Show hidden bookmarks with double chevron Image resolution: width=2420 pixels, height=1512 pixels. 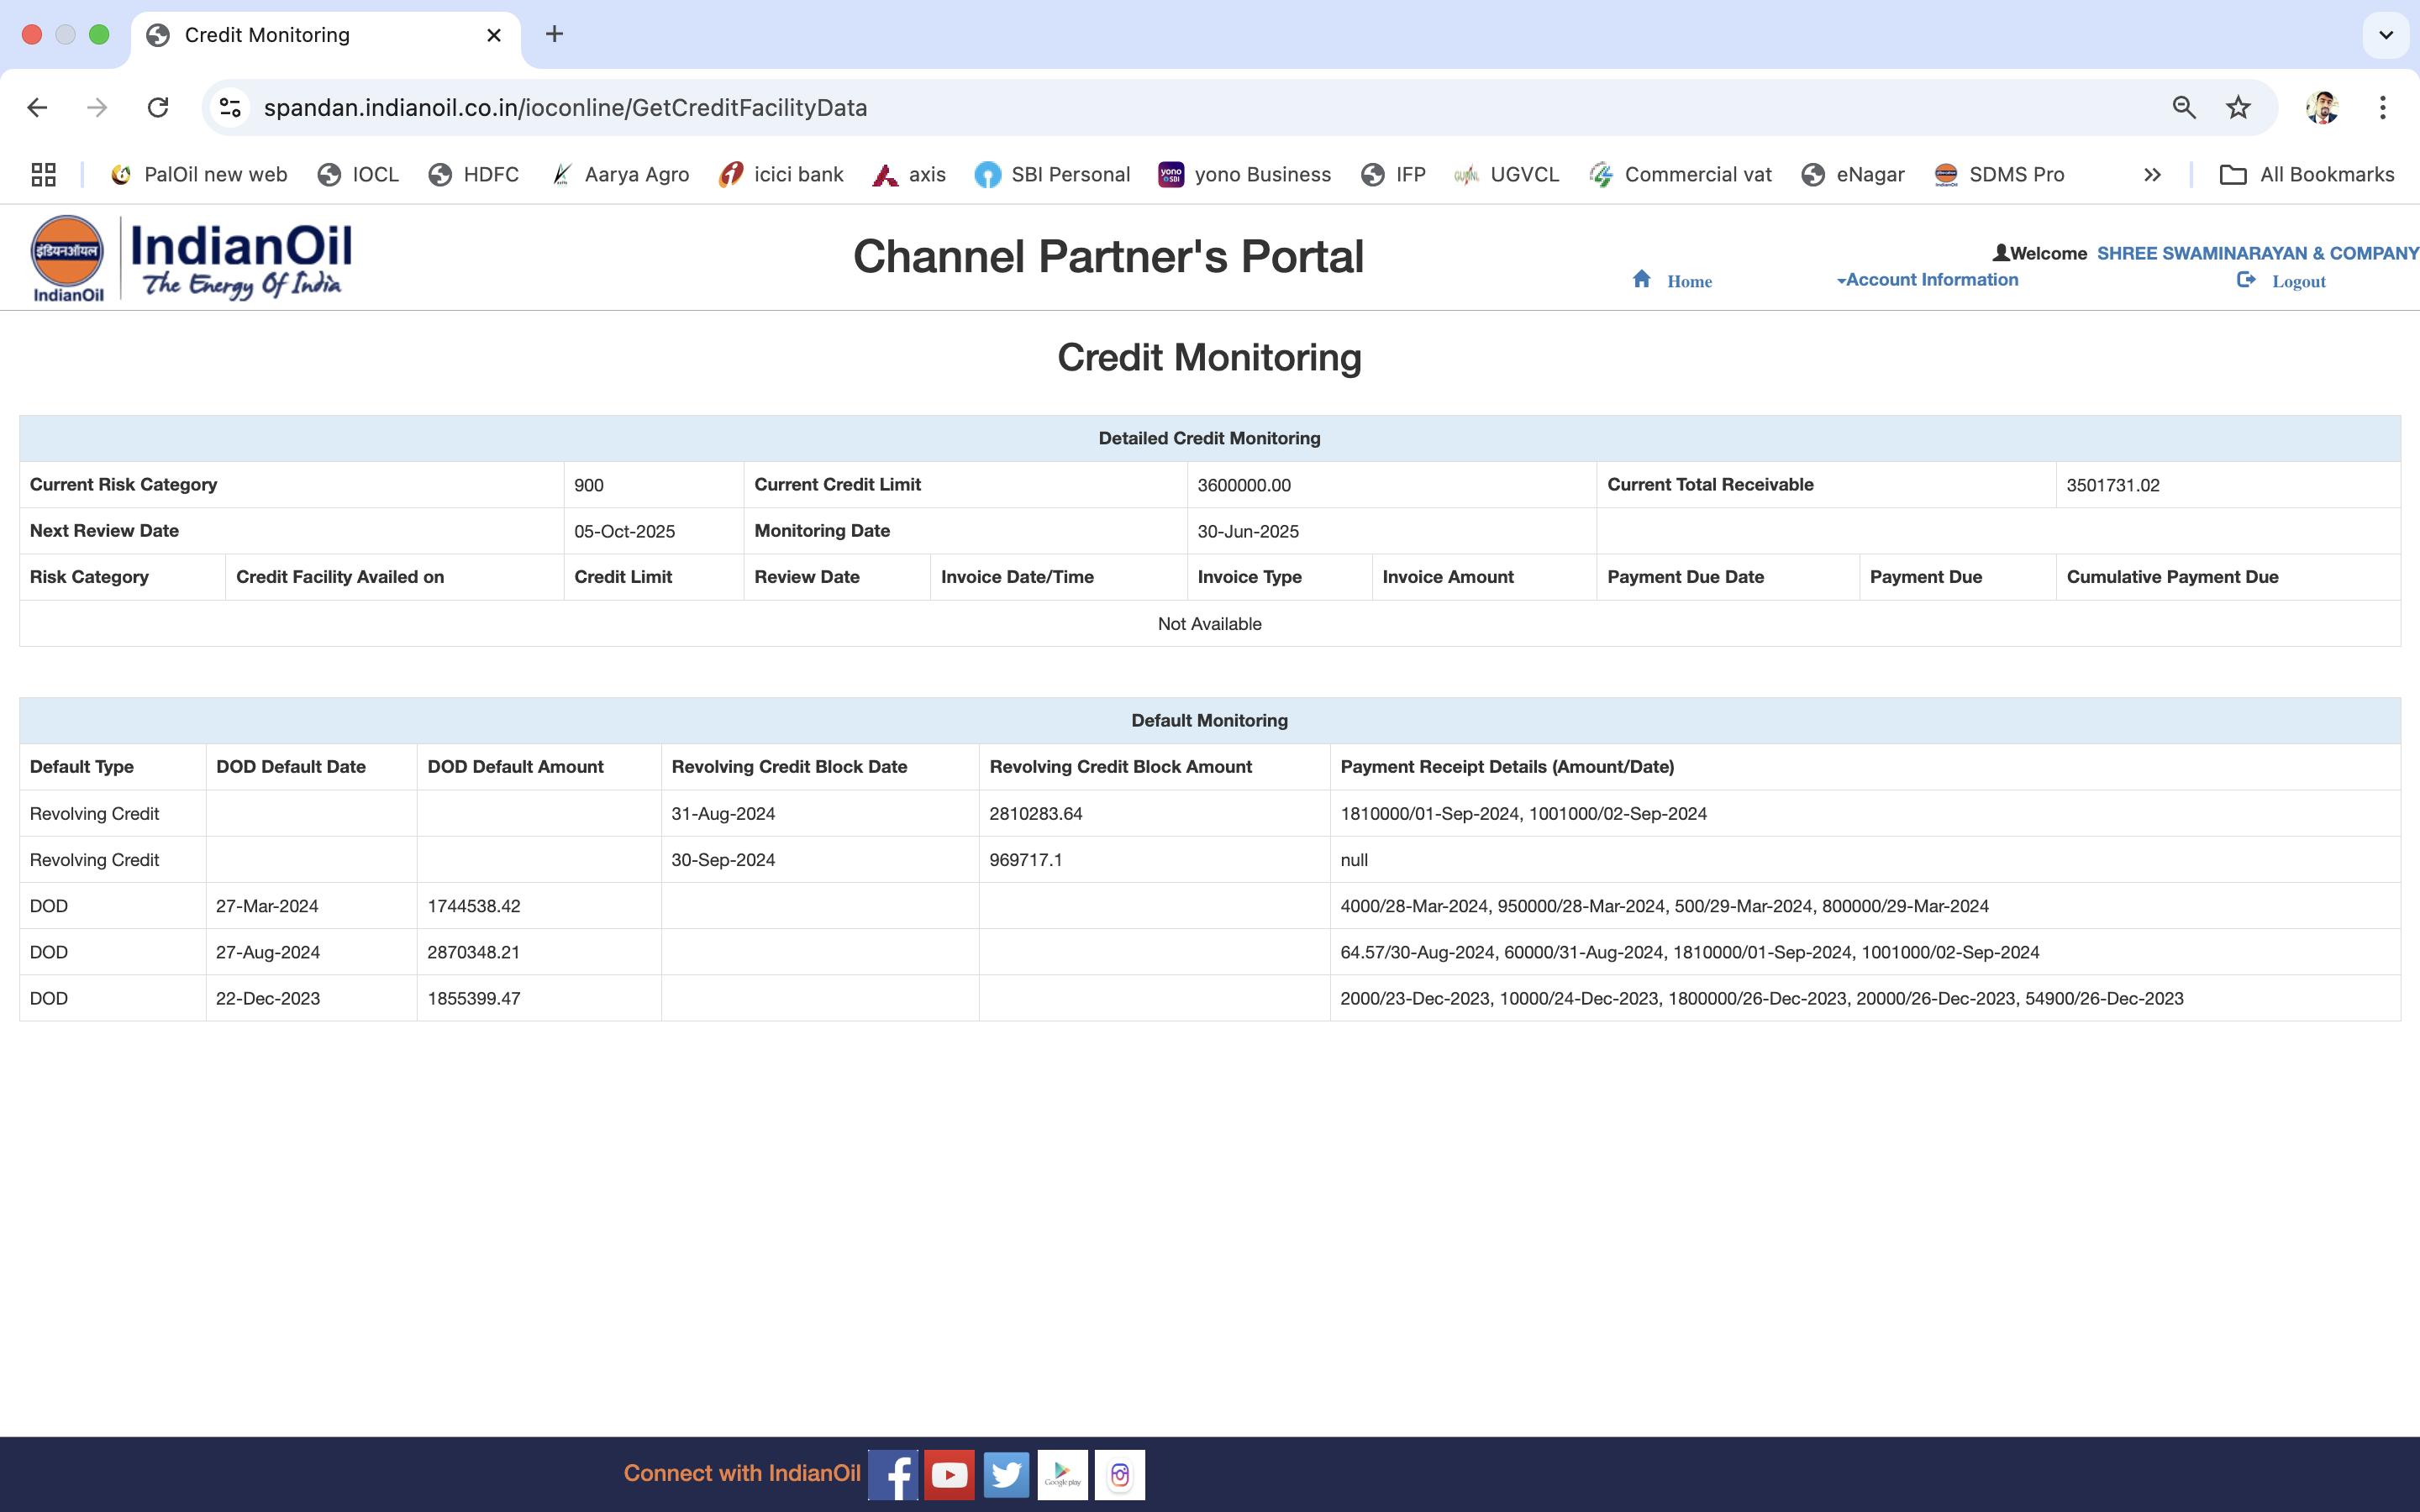(x=2152, y=175)
